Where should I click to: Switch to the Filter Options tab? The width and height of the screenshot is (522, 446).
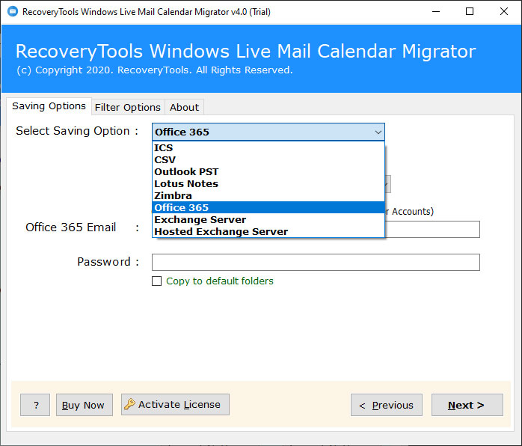click(x=128, y=107)
